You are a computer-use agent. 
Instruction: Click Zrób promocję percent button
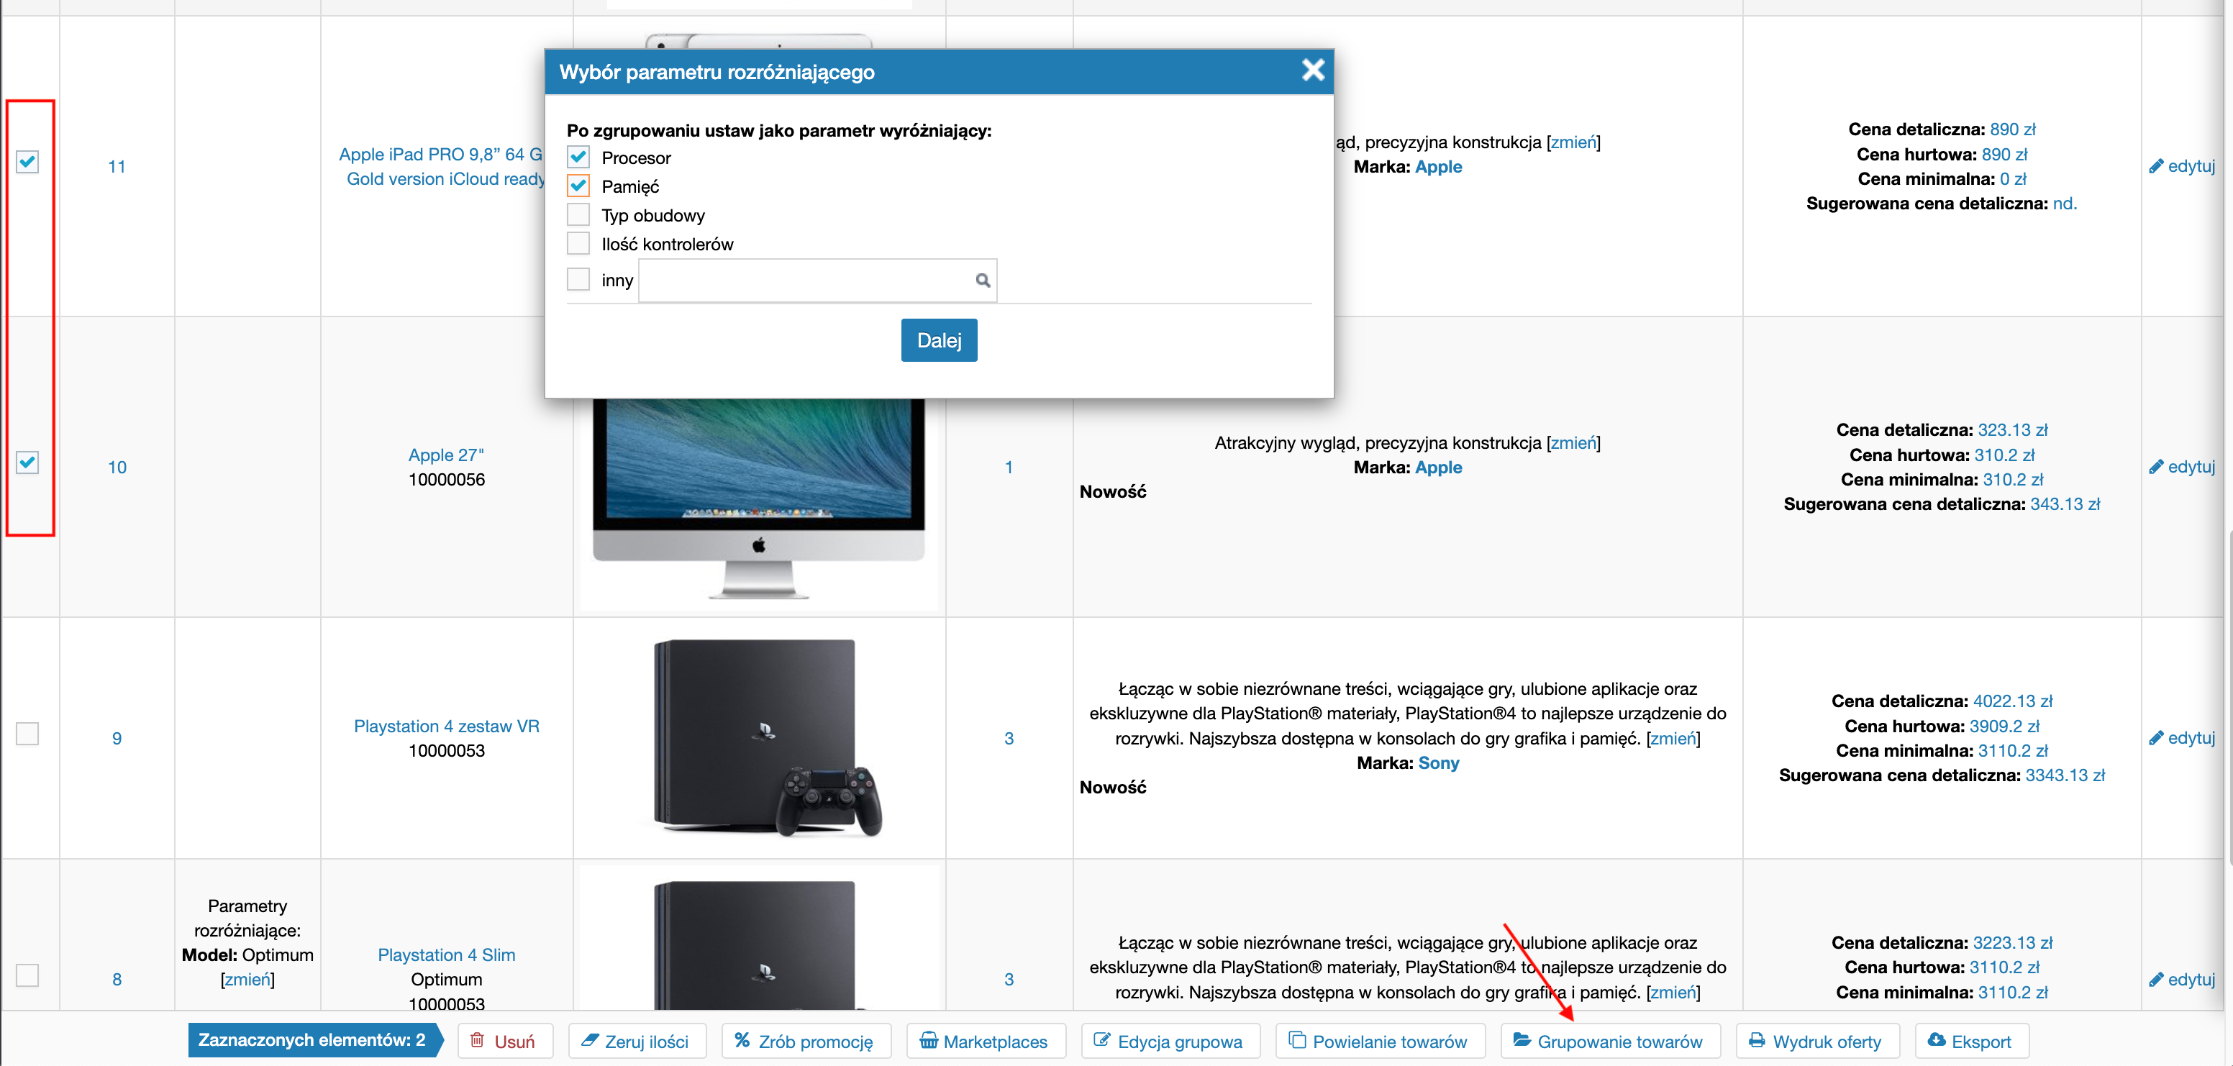click(x=805, y=1041)
